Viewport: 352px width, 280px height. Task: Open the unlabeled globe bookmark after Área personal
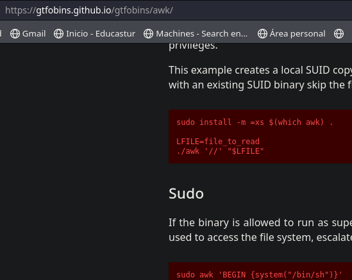click(x=339, y=34)
